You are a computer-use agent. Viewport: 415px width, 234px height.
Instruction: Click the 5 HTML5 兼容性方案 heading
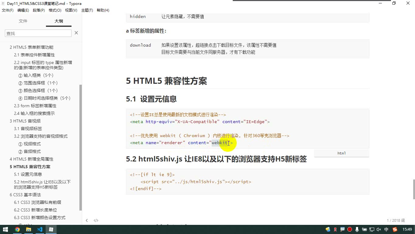click(x=166, y=81)
